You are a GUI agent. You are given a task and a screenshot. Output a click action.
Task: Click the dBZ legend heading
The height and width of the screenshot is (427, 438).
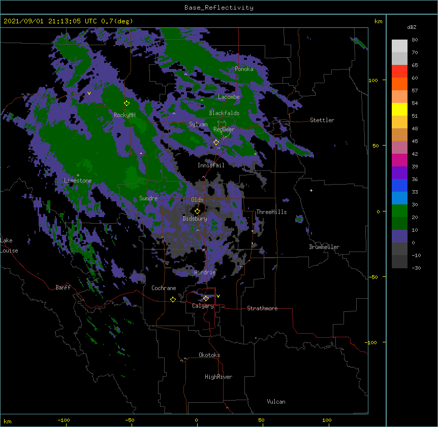[412, 27]
